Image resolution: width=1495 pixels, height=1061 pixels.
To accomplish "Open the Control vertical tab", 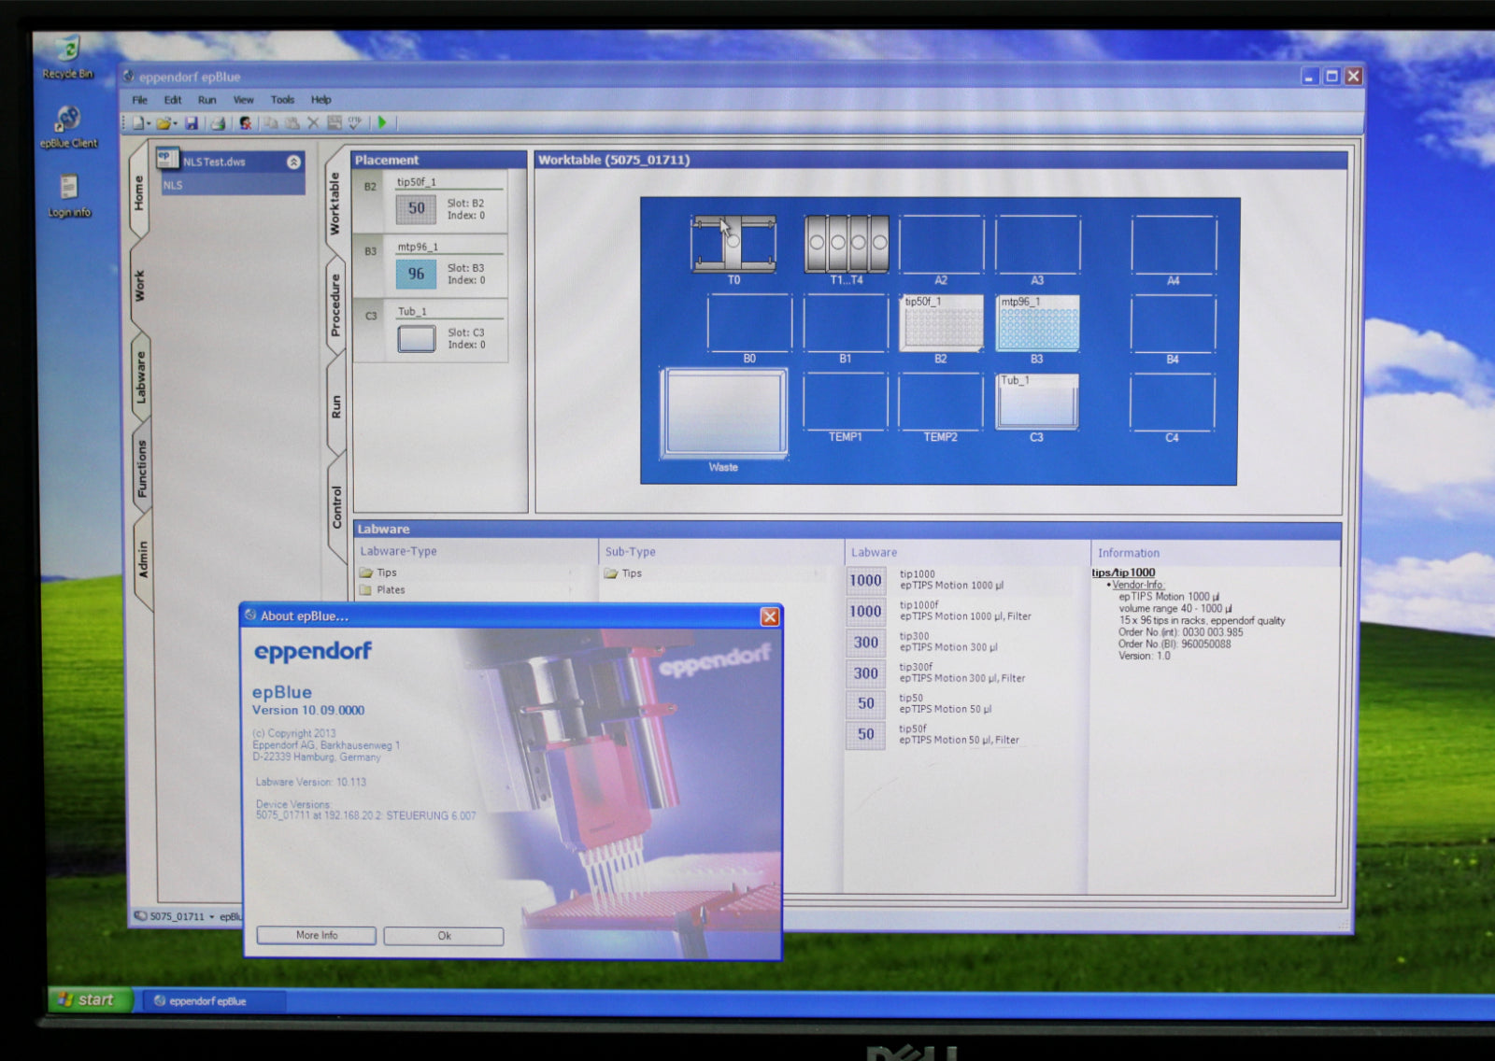I will pos(337,507).
